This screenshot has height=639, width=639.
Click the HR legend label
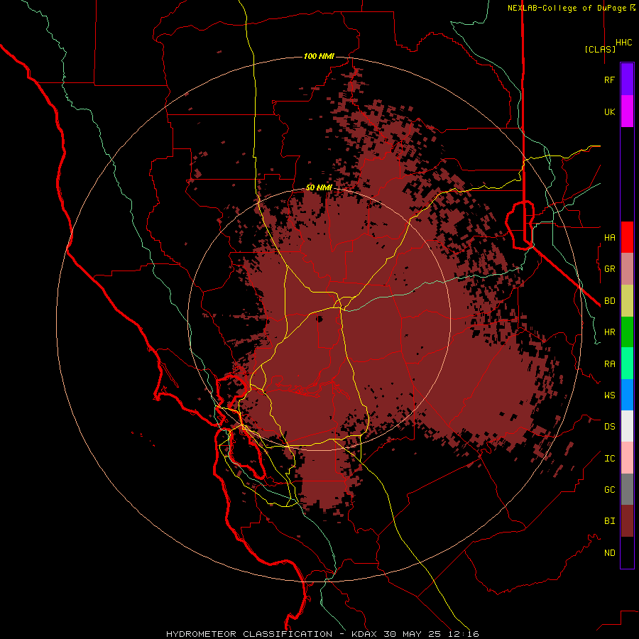click(x=609, y=332)
